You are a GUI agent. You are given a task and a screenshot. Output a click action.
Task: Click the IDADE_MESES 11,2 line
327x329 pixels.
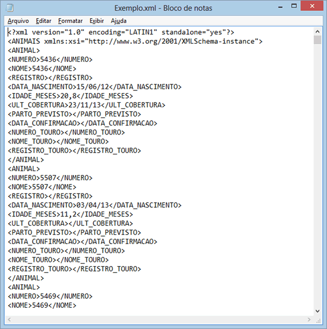coord(70,214)
